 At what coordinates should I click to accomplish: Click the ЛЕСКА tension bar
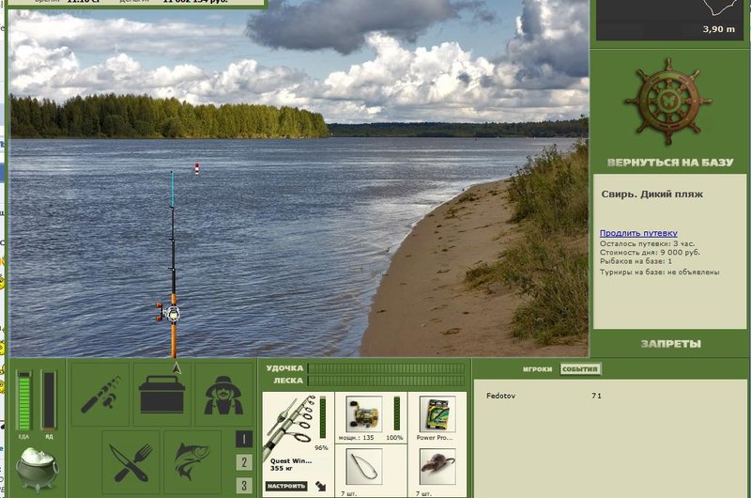point(386,381)
